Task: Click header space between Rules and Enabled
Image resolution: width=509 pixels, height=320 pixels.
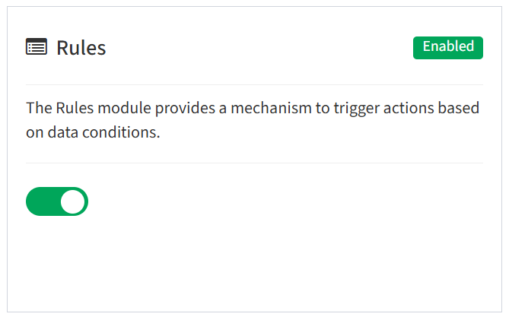Action: [259, 48]
